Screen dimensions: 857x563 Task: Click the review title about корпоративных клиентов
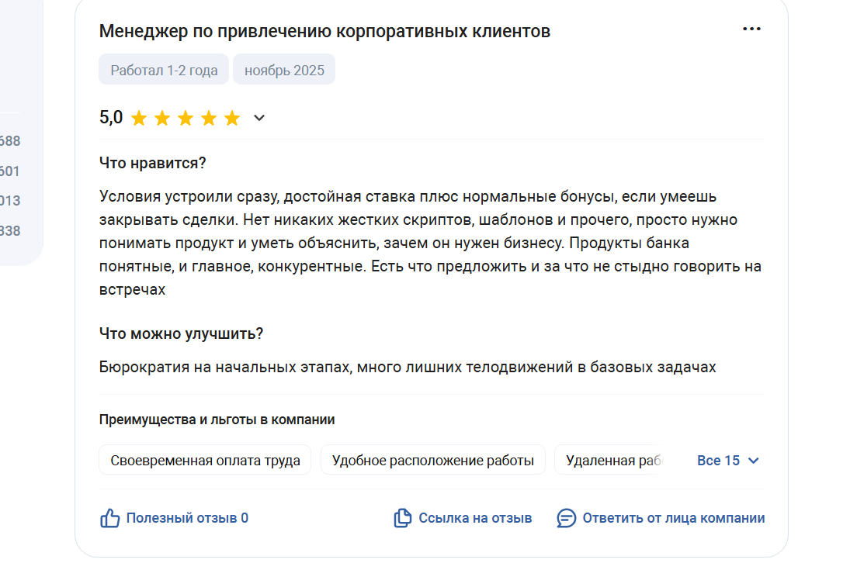(x=324, y=32)
